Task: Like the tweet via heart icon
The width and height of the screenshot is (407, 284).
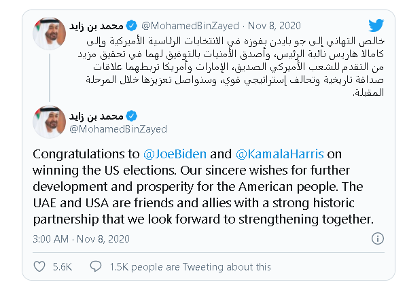Action: (39, 266)
